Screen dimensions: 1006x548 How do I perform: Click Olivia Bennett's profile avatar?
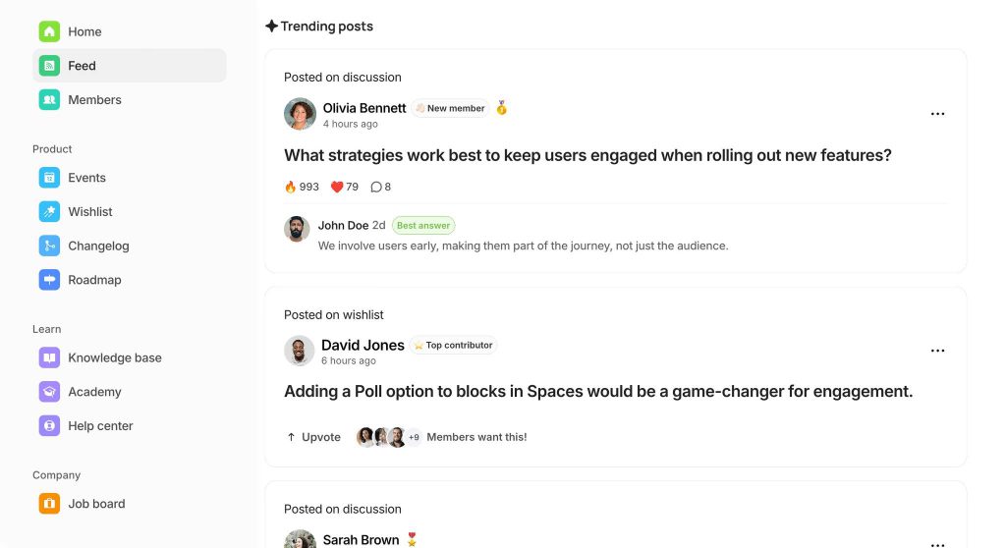(300, 114)
